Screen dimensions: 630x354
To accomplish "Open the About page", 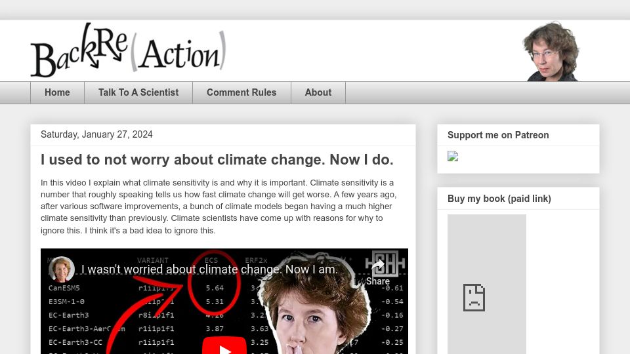I will (x=318, y=92).
